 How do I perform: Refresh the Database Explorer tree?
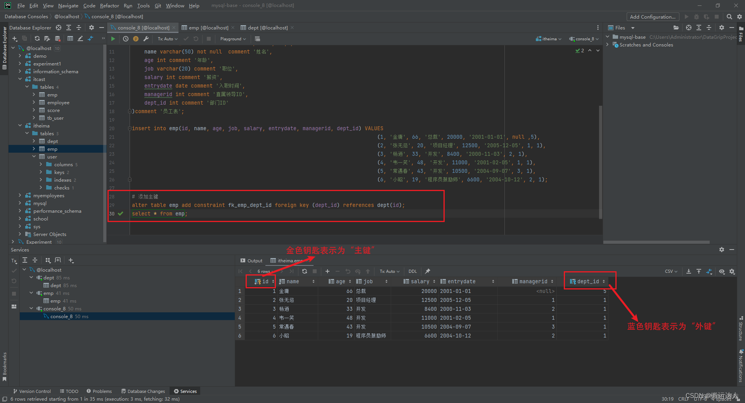pyautogui.click(x=37, y=38)
